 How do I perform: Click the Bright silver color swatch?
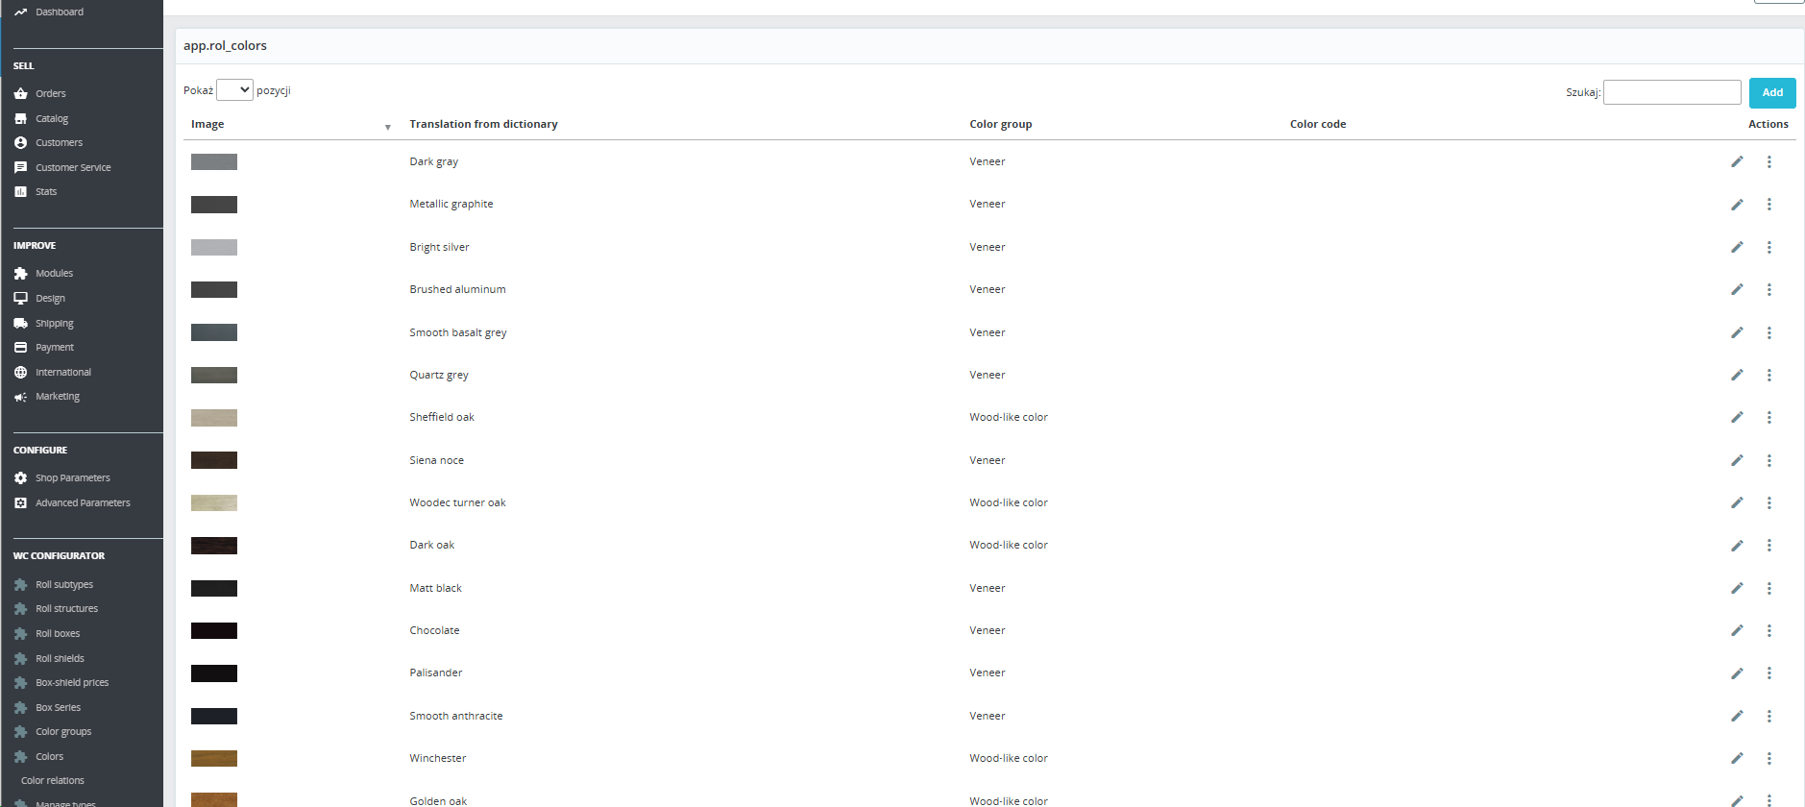(213, 248)
